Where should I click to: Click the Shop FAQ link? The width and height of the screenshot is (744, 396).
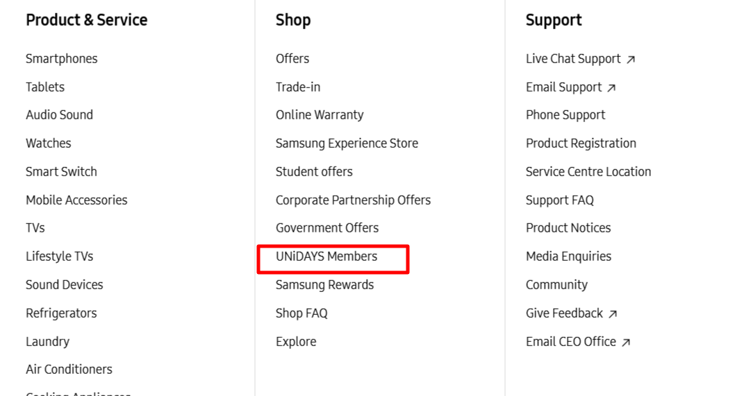click(301, 313)
